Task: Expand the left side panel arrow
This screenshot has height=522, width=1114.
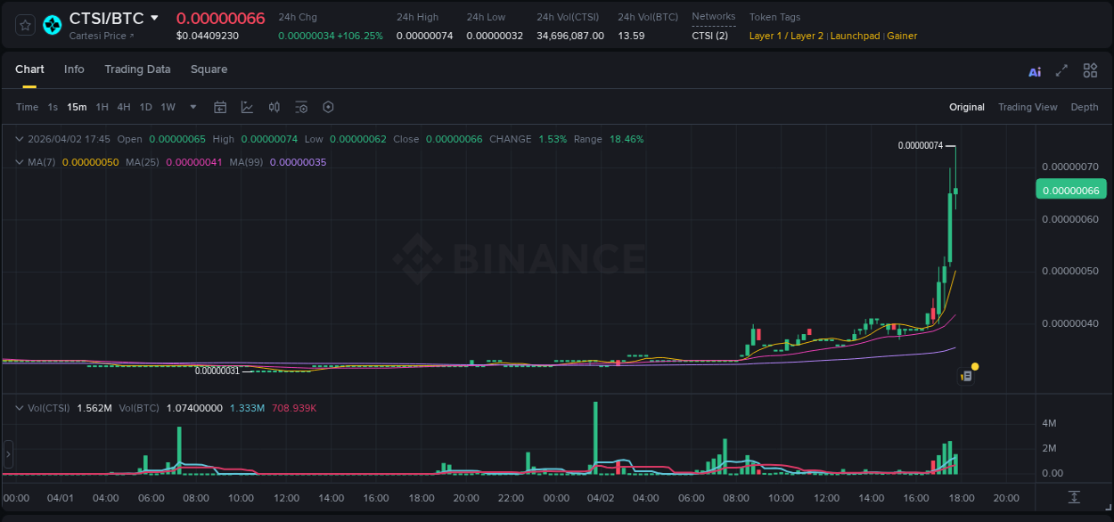Action: [x=7, y=454]
